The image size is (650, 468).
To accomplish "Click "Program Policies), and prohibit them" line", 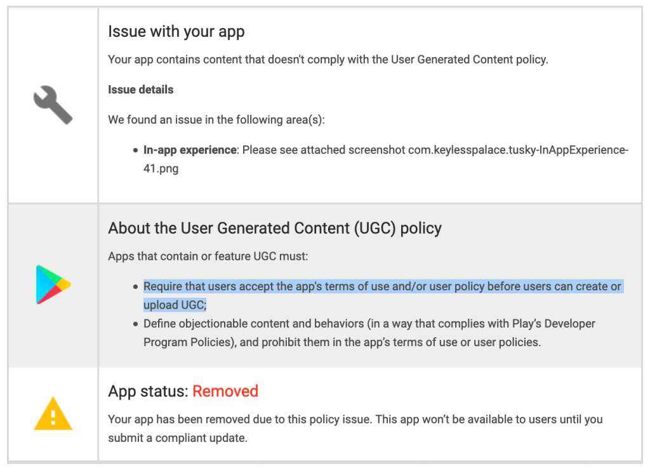I will coord(342,342).
